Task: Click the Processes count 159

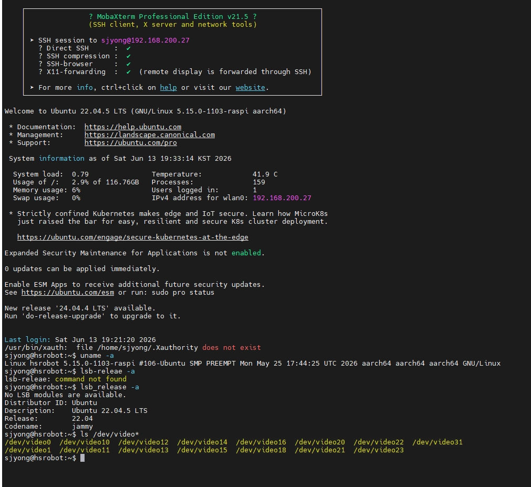Action: coord(259,182)
